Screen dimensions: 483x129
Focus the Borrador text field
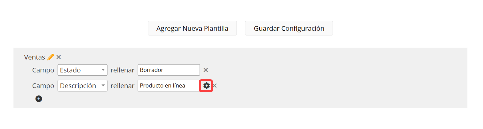click(169, 70)
